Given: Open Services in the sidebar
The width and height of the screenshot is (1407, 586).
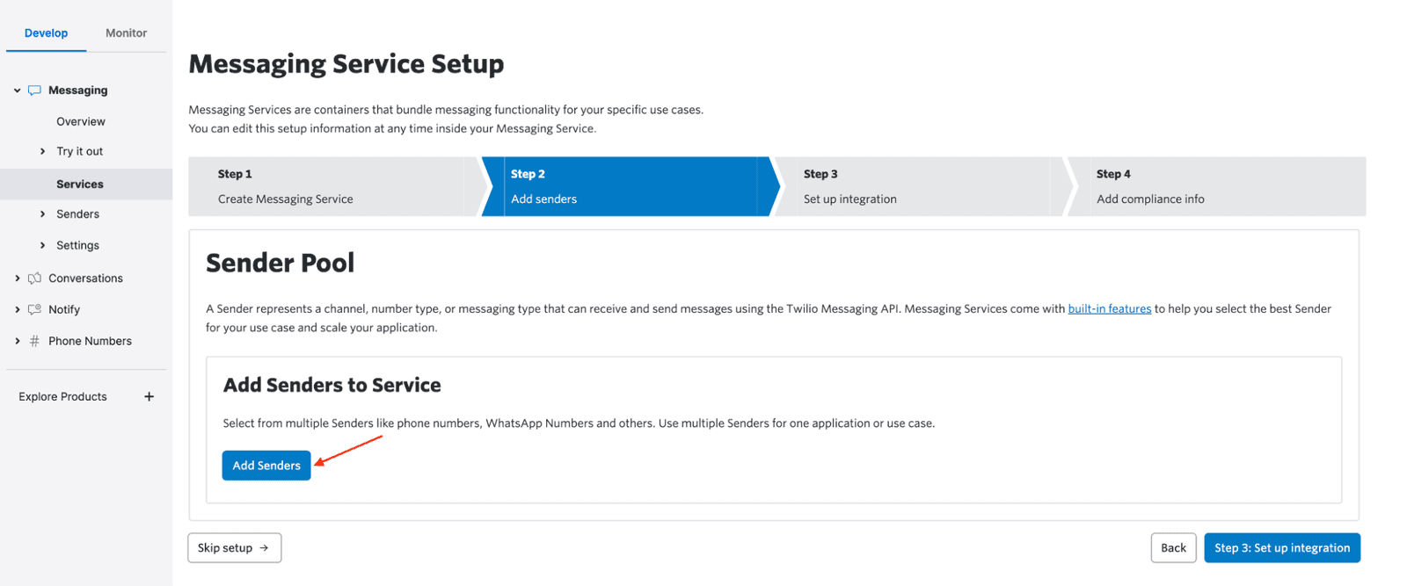Looking at the screenshot, I should 79,184.
